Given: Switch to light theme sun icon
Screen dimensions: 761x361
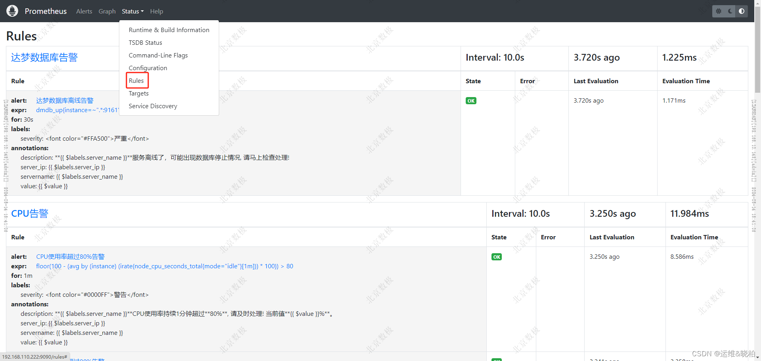Looking at the screenshot, I should pos(719,11).
